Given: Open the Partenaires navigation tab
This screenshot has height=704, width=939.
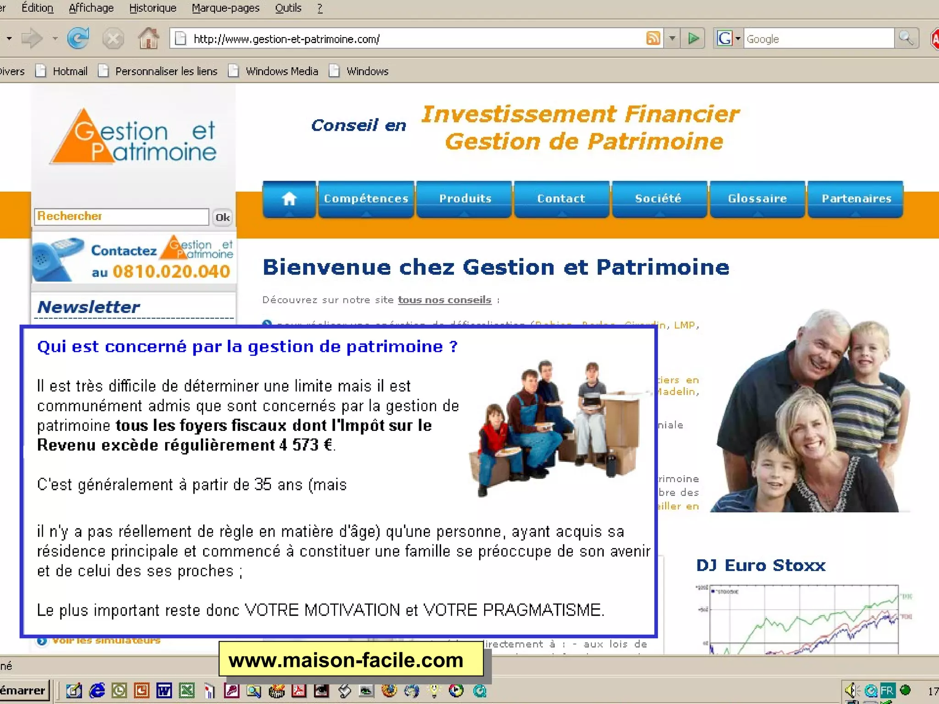Looking at the screenshot, I should (x=856, y=199).
